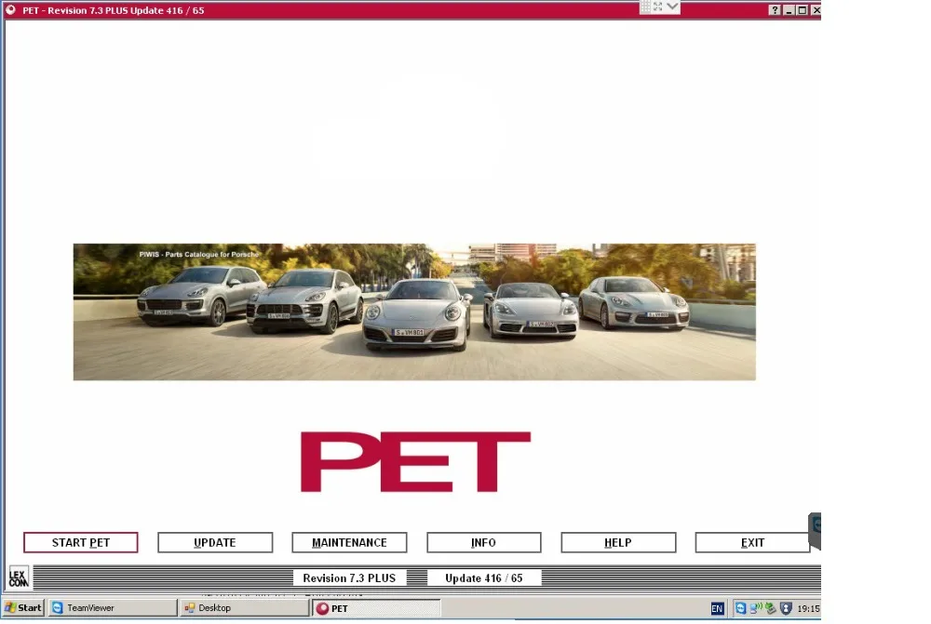
Task: Close the PET window
Action: (x=816, y=10)
